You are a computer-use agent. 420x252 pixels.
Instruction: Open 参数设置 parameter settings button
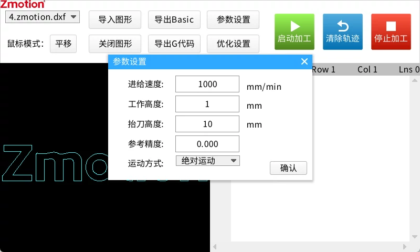click(x=233, y=19)
